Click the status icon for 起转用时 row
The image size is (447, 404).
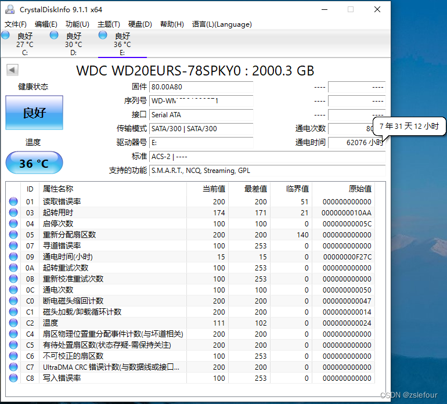click(x=13, y=212)
